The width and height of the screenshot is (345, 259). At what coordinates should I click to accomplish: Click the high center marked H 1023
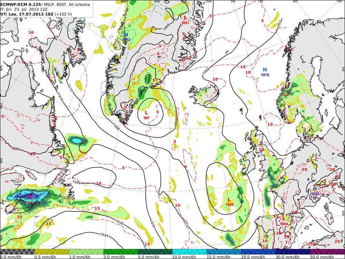315,191
